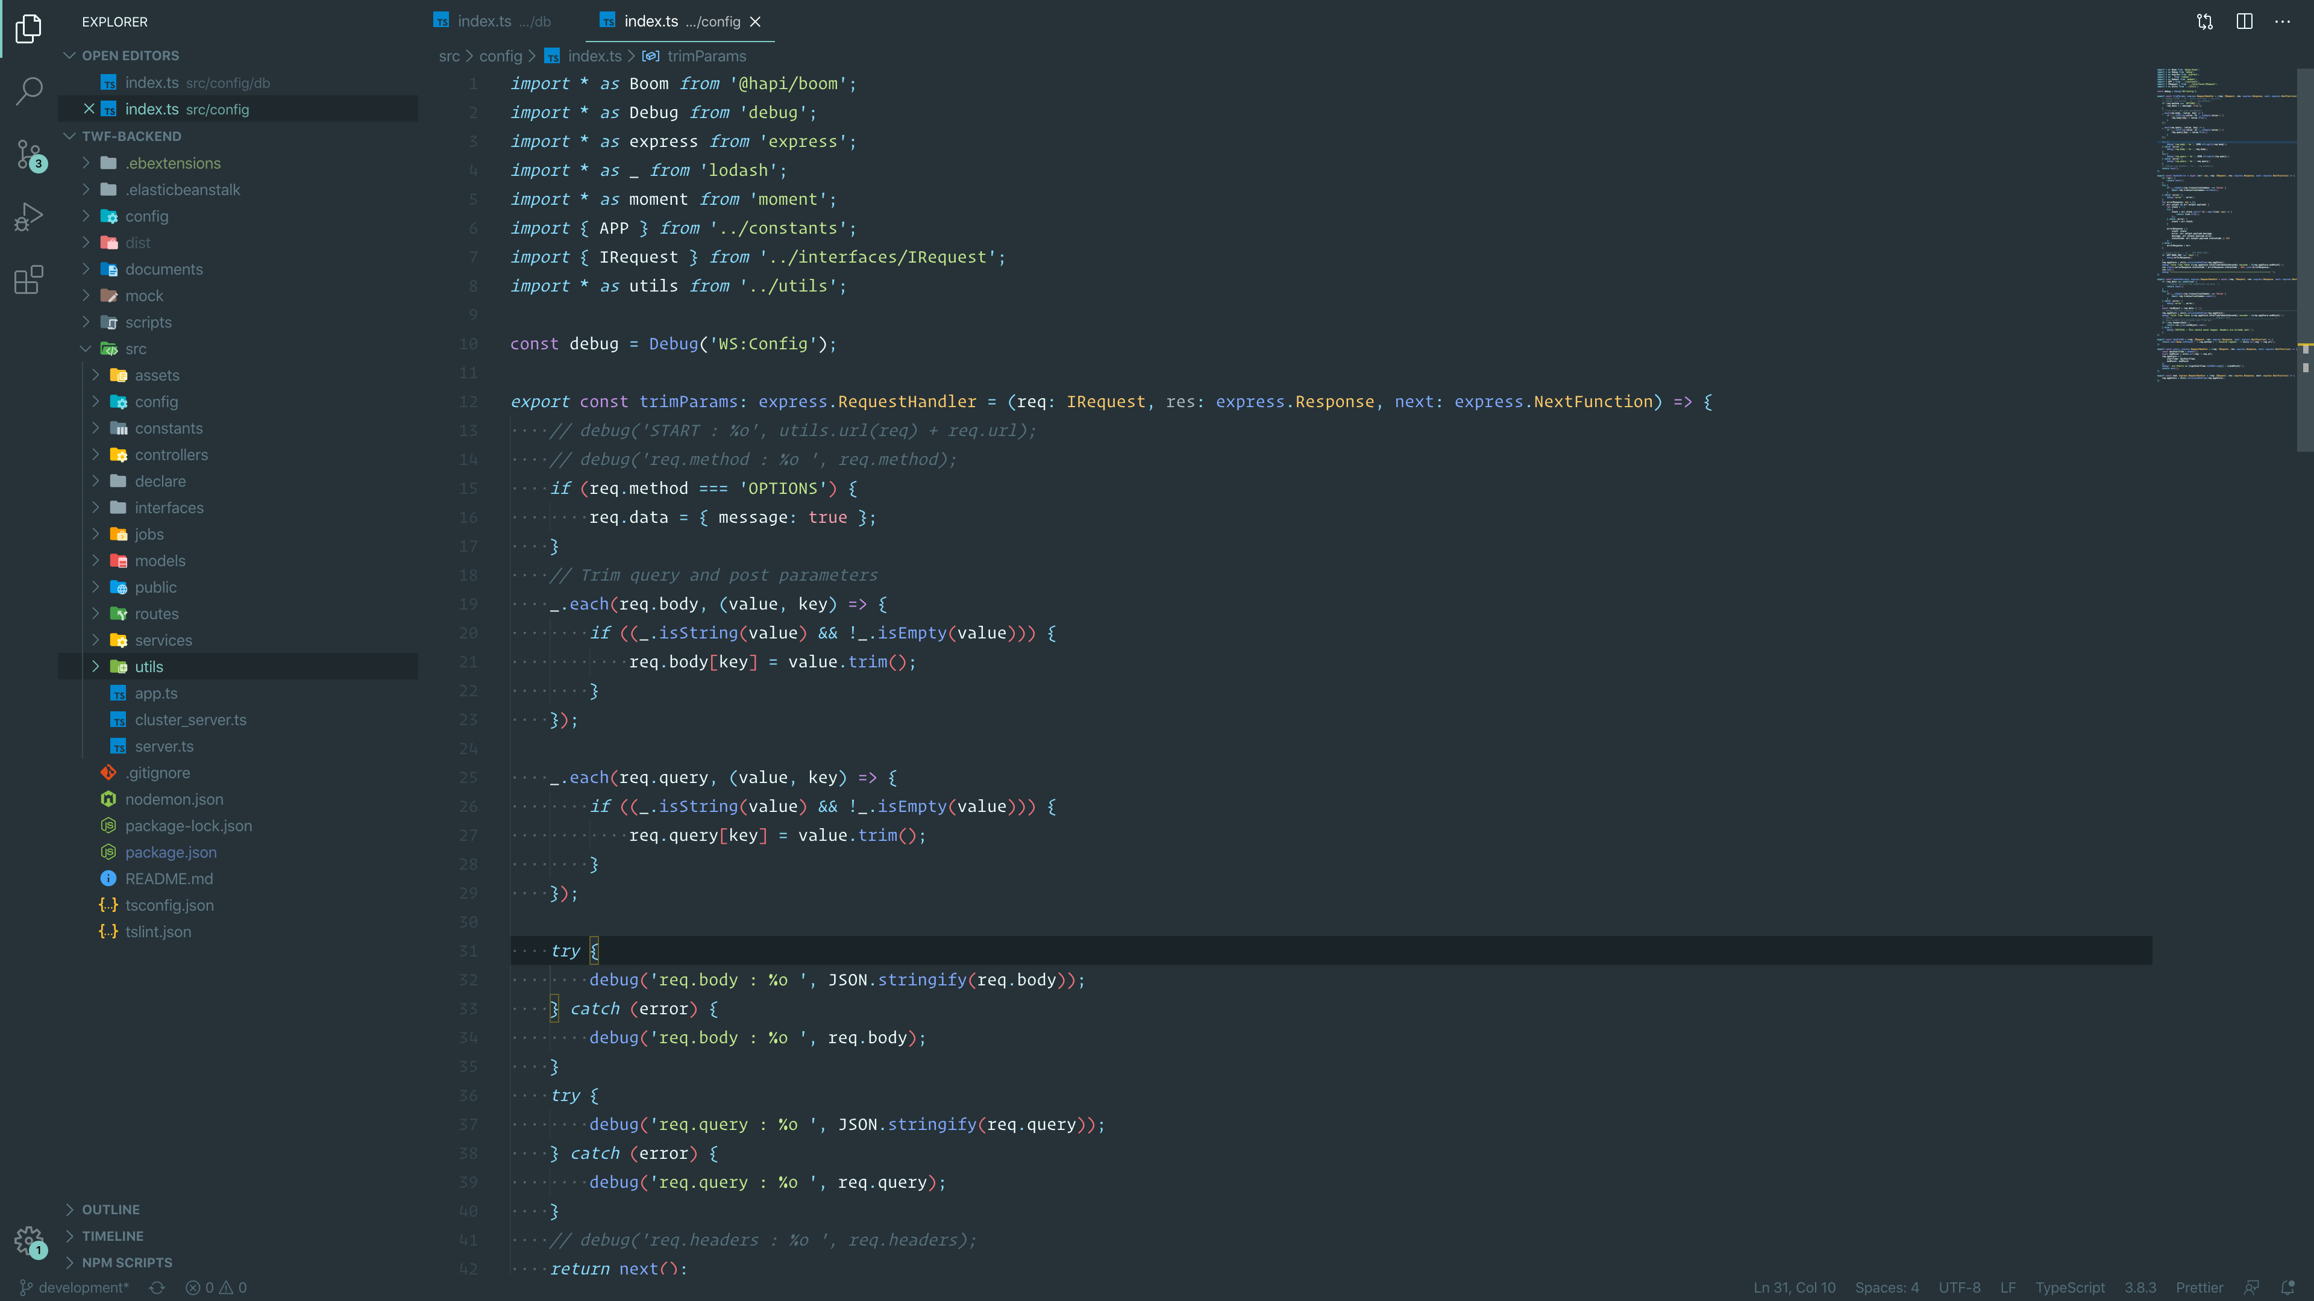Select index.ts config tab
This screenshot has width=2314, height=1301.
point(680,22)
